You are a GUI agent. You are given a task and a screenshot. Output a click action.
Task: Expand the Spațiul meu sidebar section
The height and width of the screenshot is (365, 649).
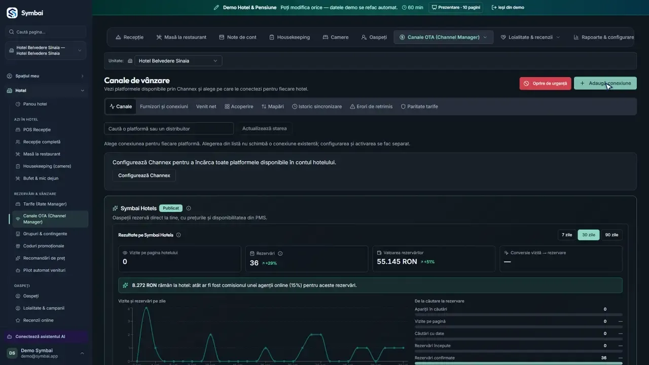point(46,76)
